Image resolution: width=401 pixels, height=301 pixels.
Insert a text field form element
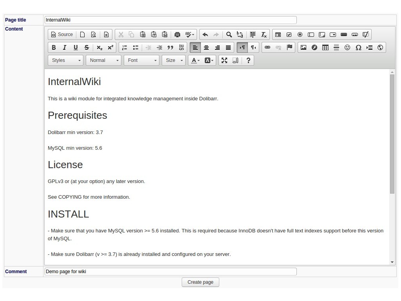[x=311, y=34]
